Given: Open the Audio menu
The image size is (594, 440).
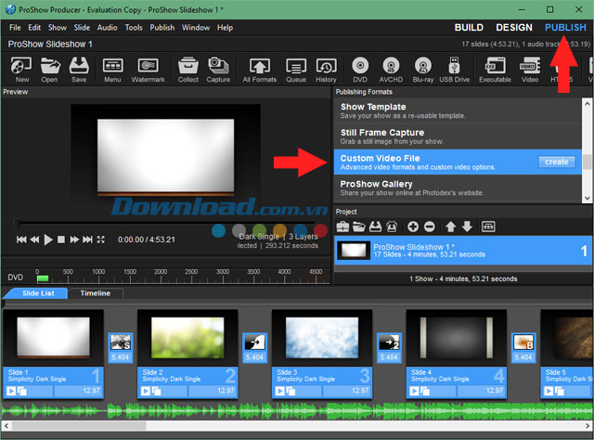Looking at the screenshot, I should 108,28.
